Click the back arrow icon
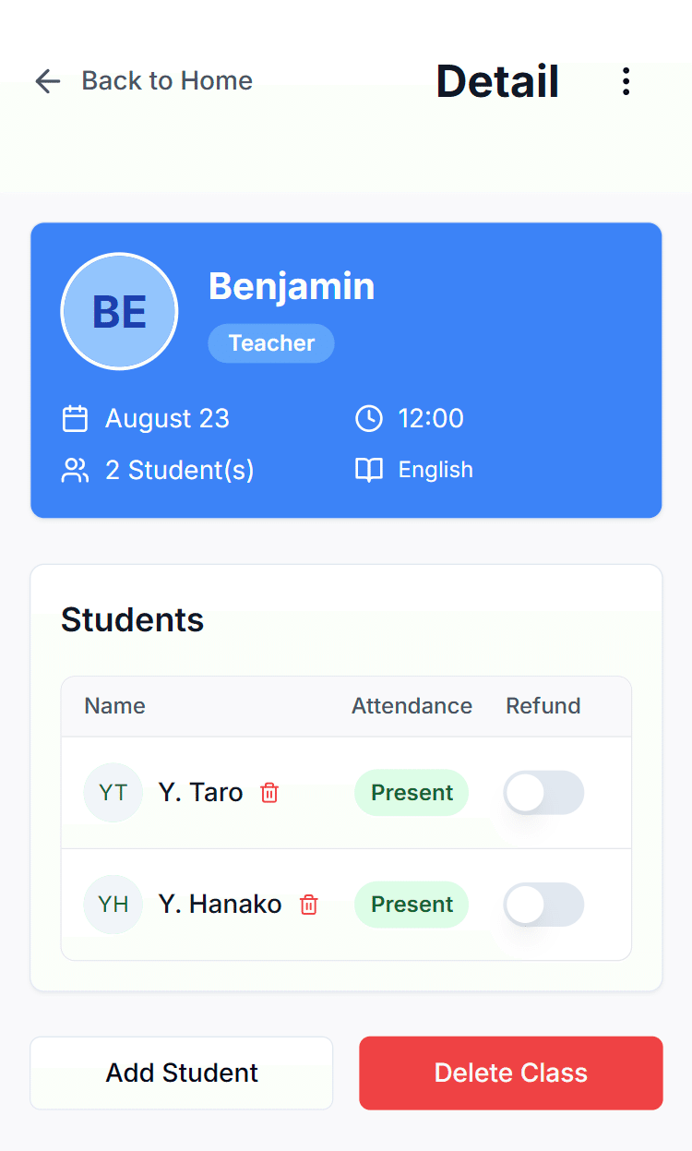692x1151 pixels. pos(47,81)
